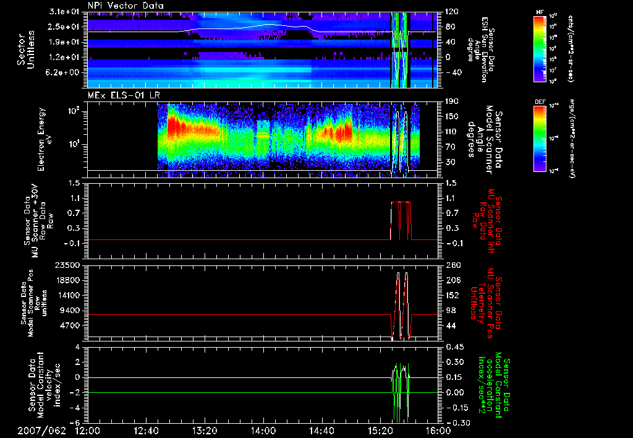
Task: Click the "Electron Energy eV" axis label
Action: point(44,139)
